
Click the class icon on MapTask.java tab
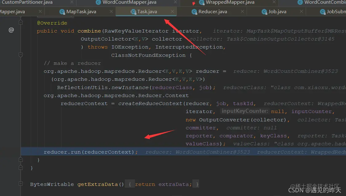62,12
